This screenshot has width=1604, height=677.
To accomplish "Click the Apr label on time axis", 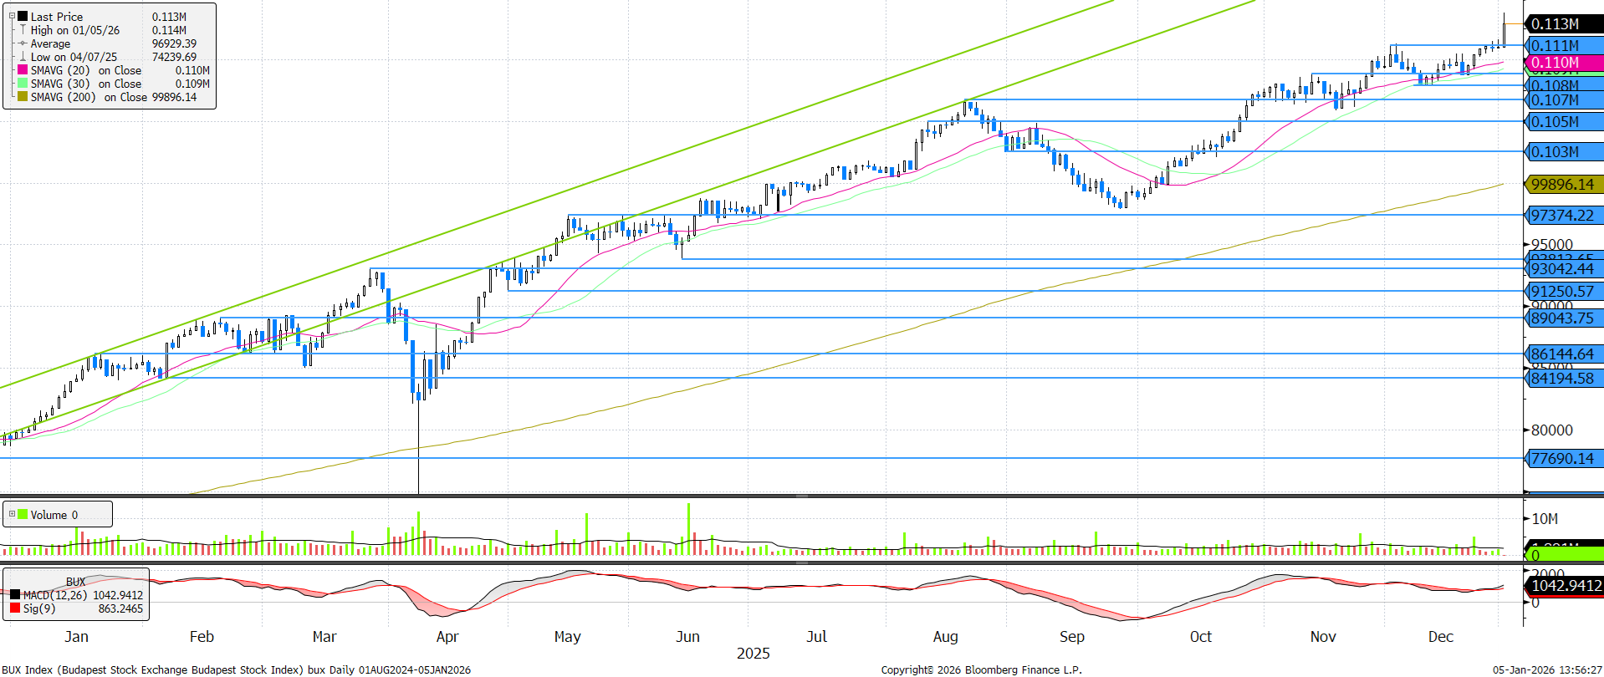I will pos(447,637).
